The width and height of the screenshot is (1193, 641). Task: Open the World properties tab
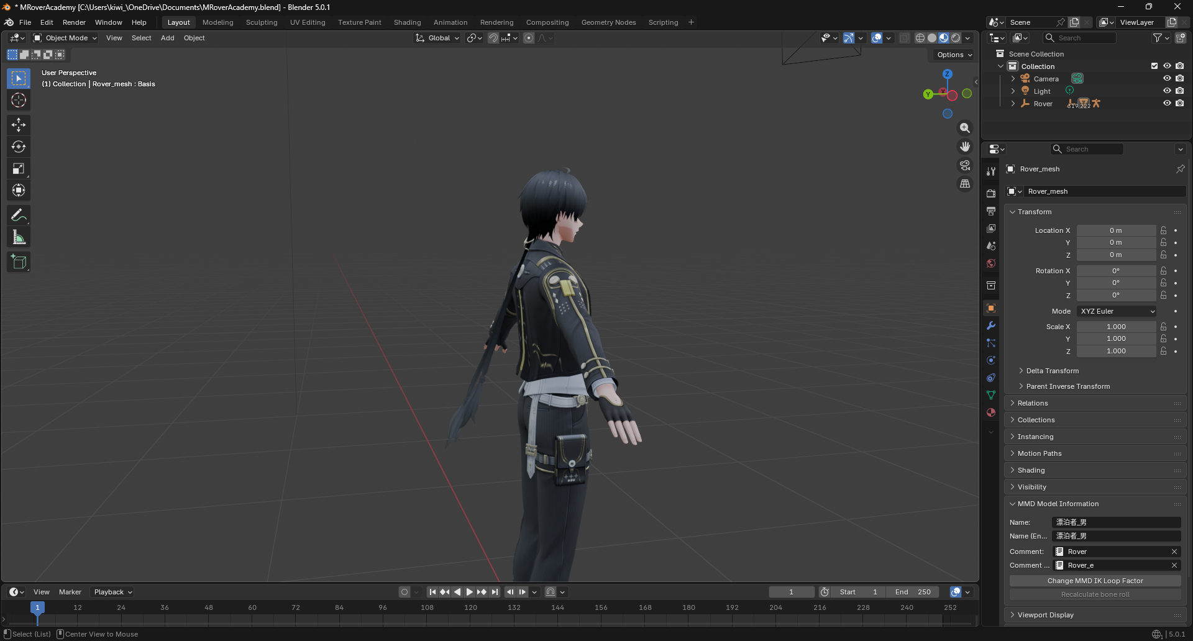click(991, 263)
